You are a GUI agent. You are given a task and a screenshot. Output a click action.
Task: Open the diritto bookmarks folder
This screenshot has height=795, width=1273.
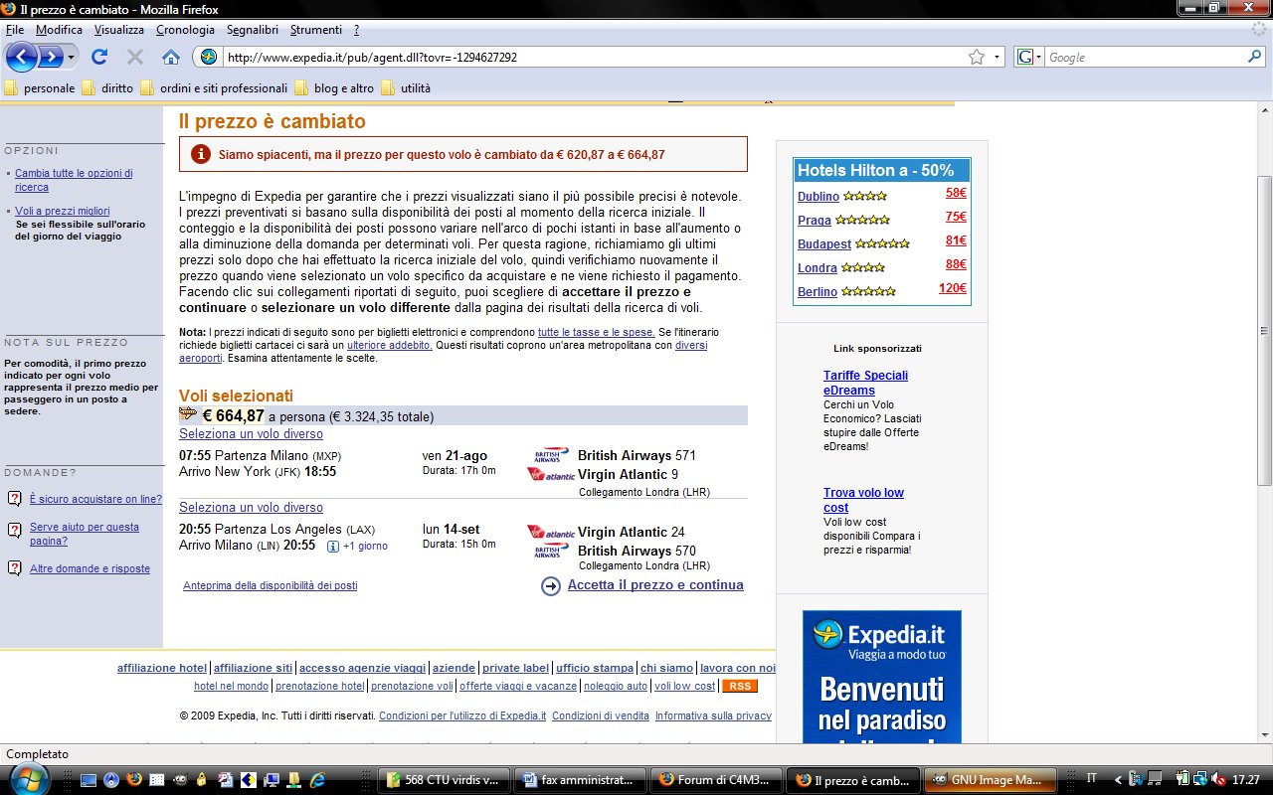coord(107,87)
